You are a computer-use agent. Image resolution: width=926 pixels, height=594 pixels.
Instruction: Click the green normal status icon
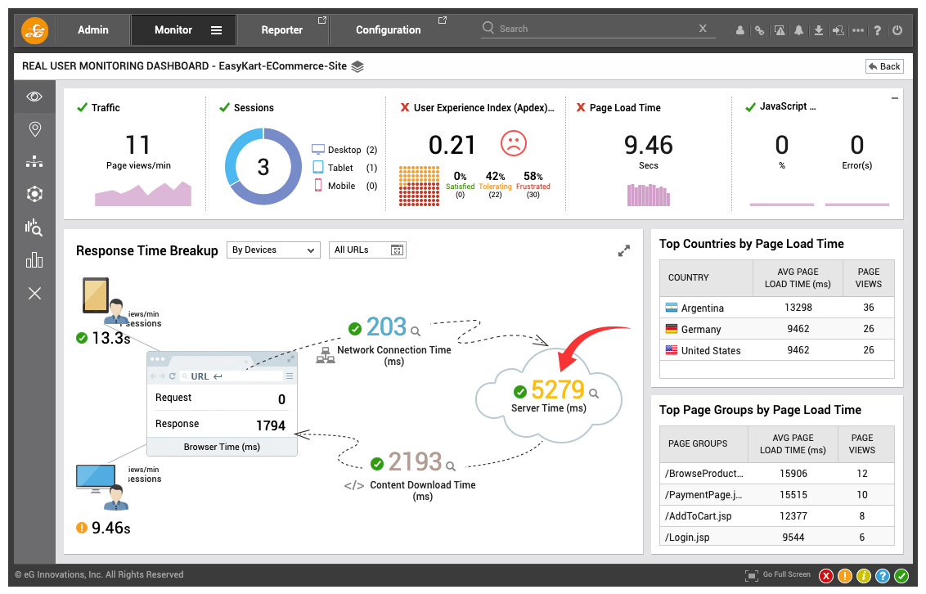pyautogui.click(x=901, y=576)
